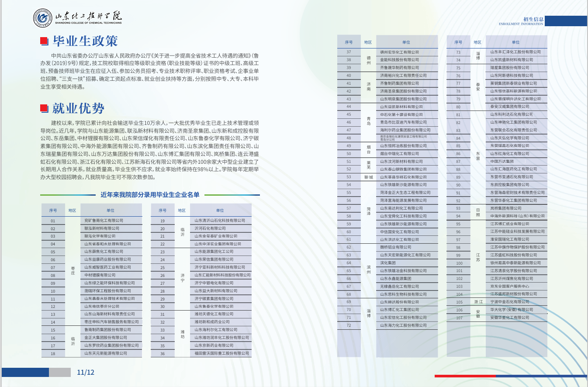Click the cell 淮安国瑞化工有限公司
This screenshot has height=387, width=588.
tap(509, 239)
